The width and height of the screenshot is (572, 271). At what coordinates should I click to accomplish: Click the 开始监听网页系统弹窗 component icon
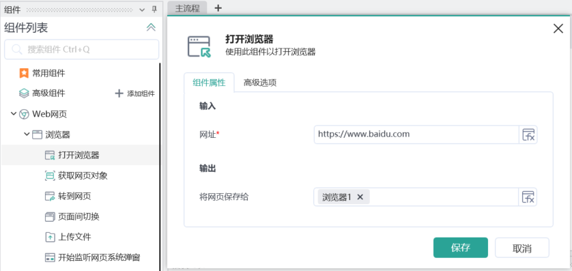(x=50, y=257)
